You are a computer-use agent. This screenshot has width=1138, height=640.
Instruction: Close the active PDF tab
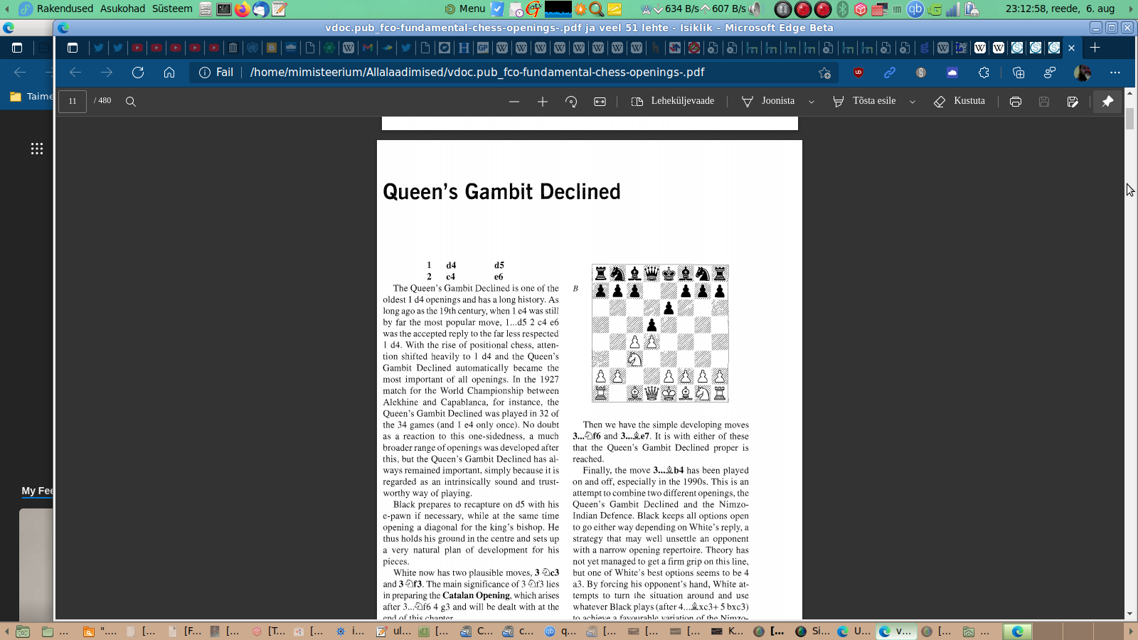click(x=1071, y=48)
